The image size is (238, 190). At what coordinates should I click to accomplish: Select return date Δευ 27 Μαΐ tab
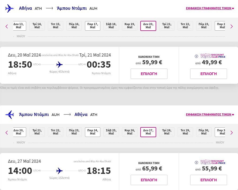click(x=148, y=132)
